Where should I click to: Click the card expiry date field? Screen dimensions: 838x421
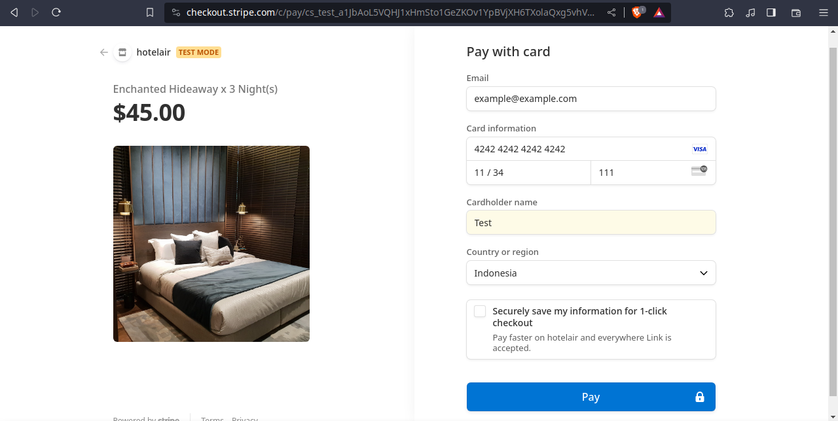tap(528, 173)
